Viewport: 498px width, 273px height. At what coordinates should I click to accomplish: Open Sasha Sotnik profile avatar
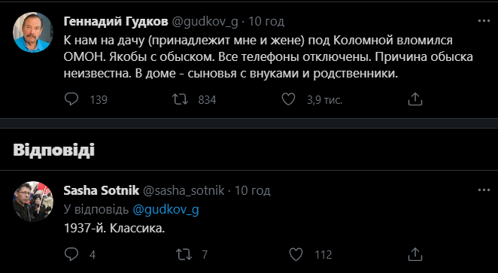point(33,202)
